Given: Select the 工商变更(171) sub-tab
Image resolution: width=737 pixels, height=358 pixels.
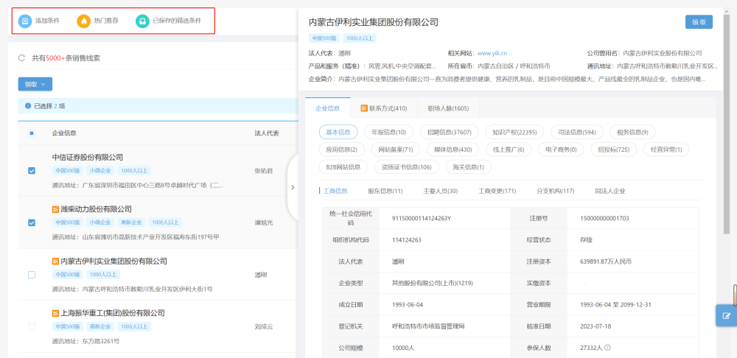Looking at the screenshot, I should 497,192.
